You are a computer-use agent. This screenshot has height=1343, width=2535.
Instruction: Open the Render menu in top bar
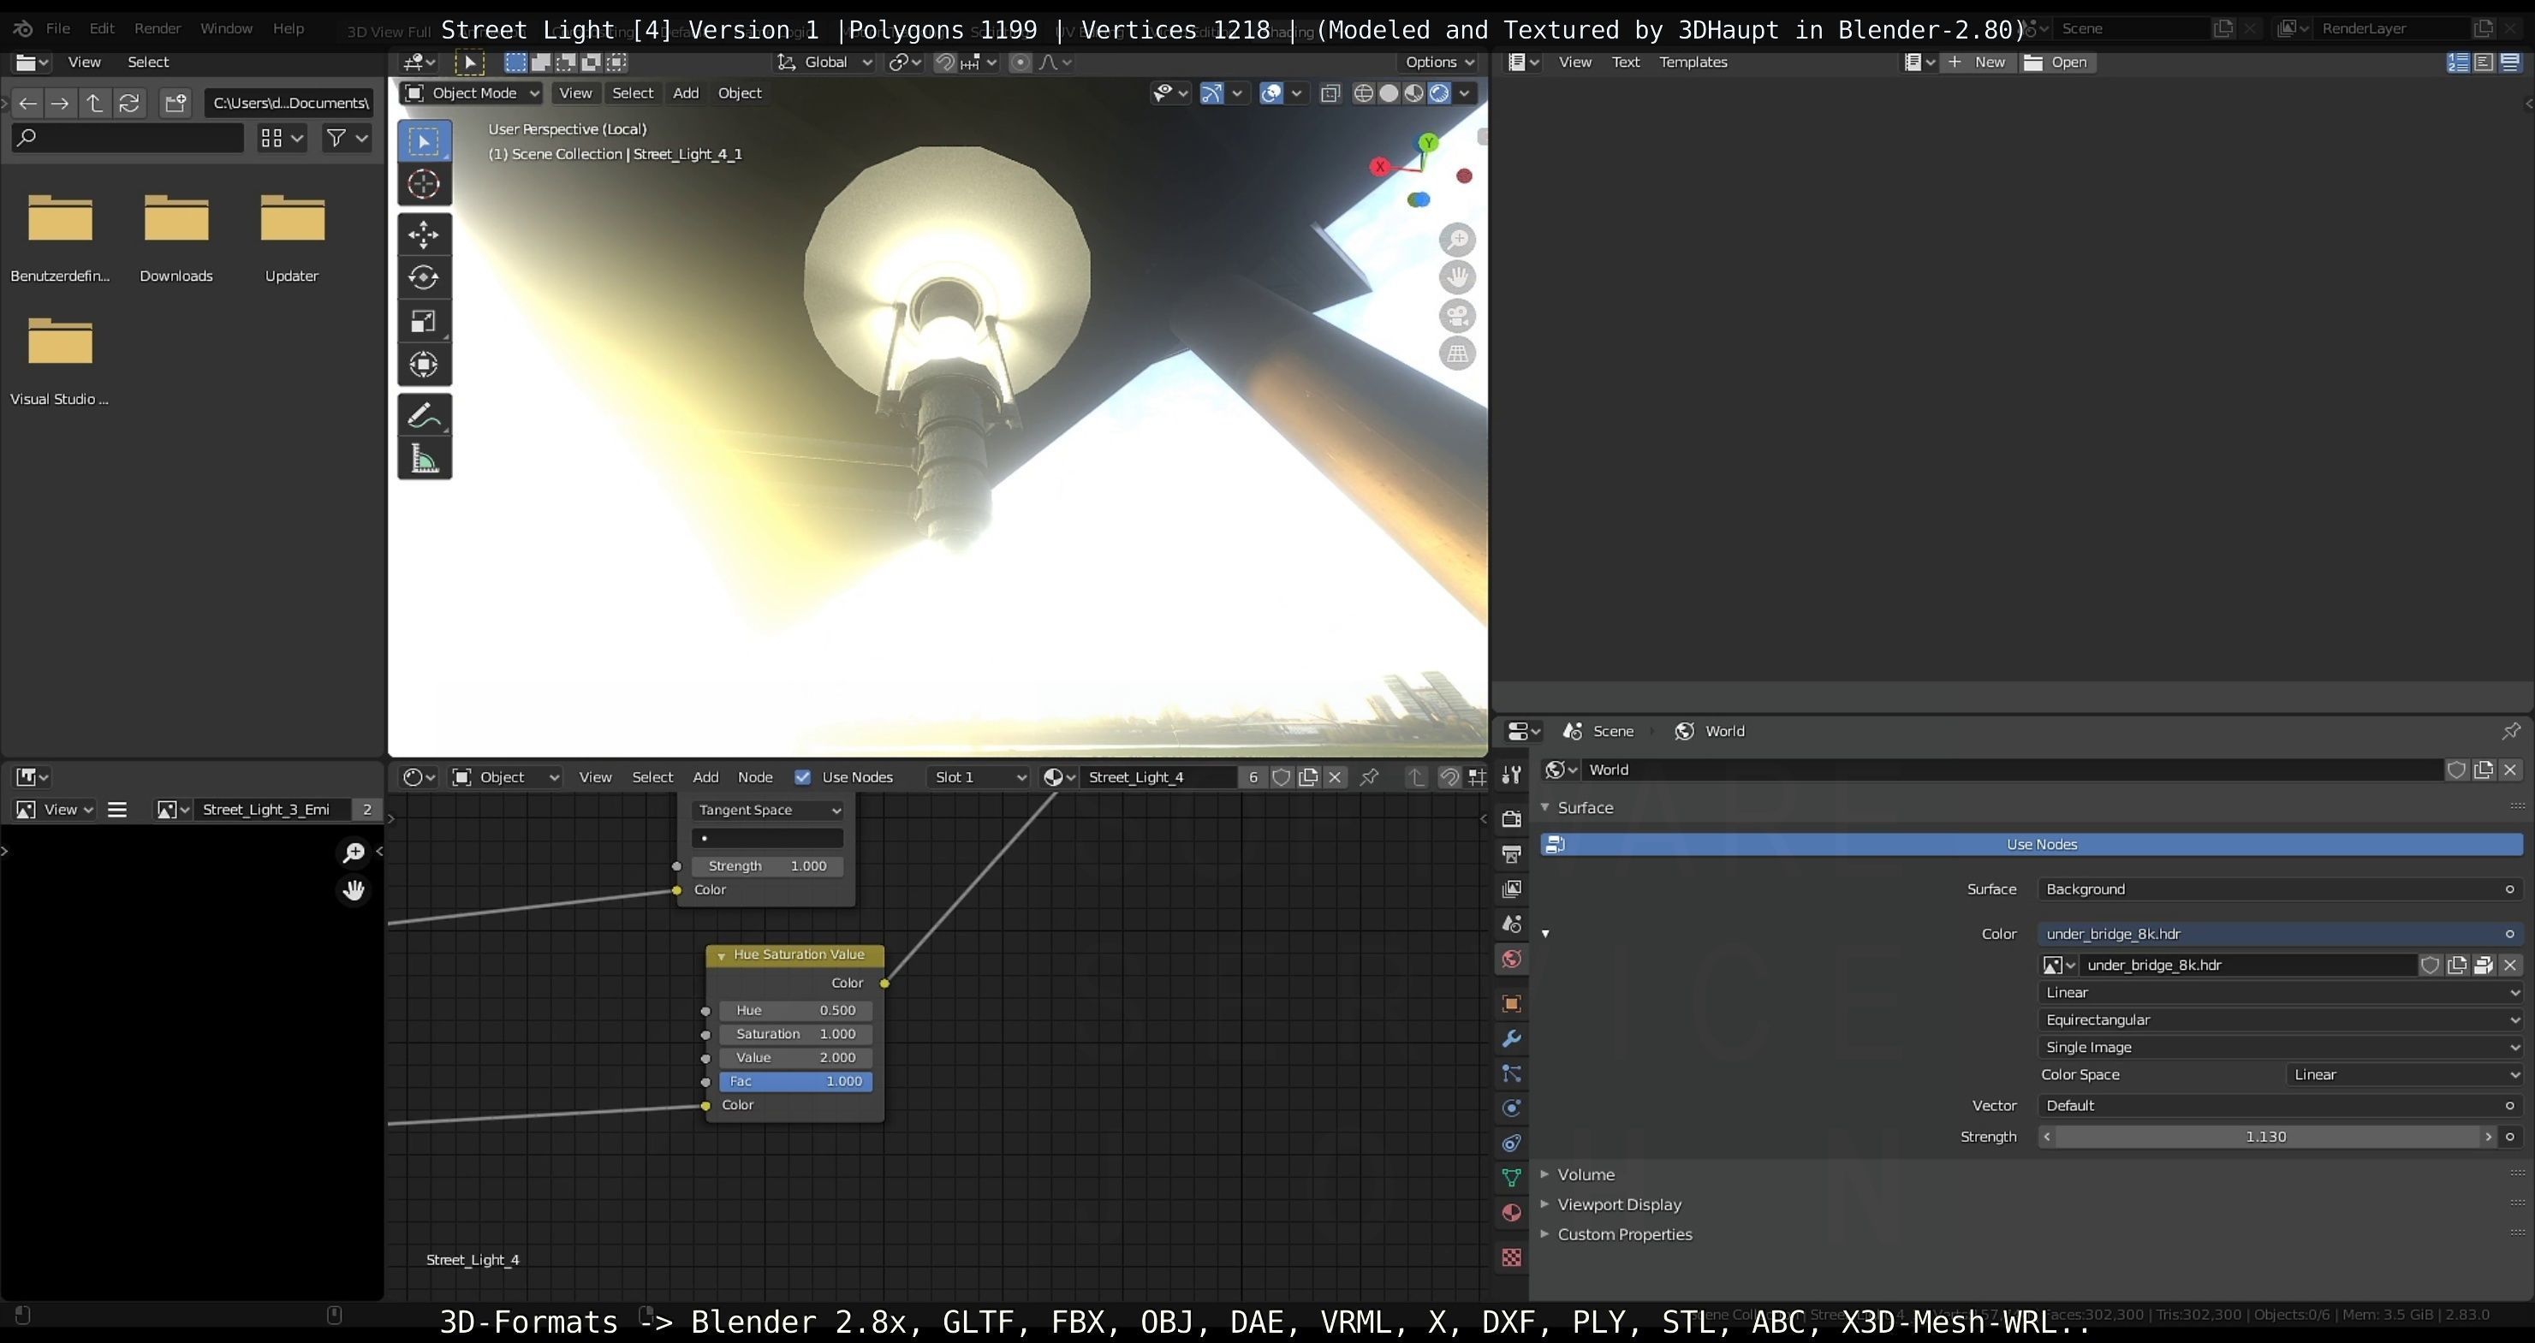point(158,28)
